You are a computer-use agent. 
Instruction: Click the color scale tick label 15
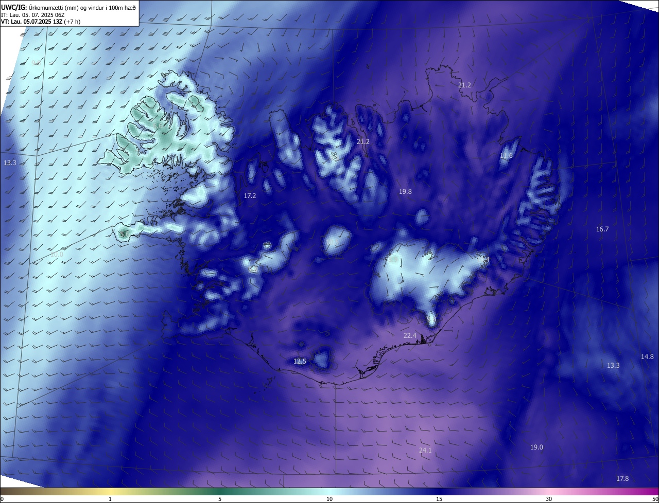point(439,499)
